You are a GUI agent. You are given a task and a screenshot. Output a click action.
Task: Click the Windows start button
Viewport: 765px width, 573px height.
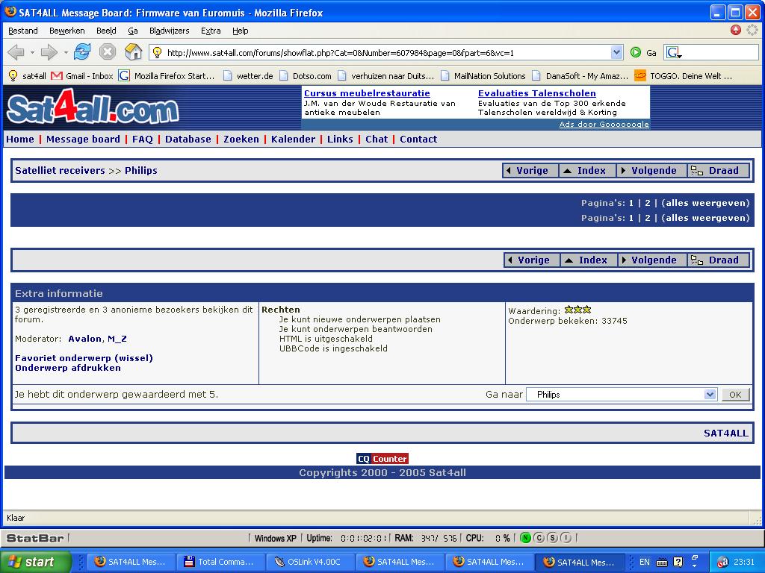pyautogui.click(x=34, y=562)
